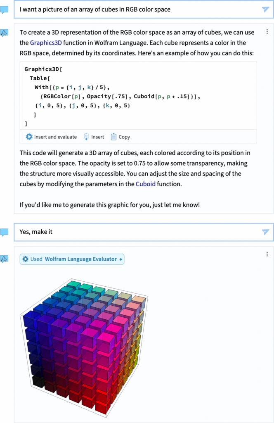Click the Insert and evaluate gear icon

click(x=29, y=137)
